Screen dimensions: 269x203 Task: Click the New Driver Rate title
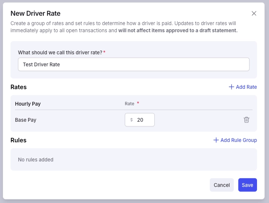point(36,13)
